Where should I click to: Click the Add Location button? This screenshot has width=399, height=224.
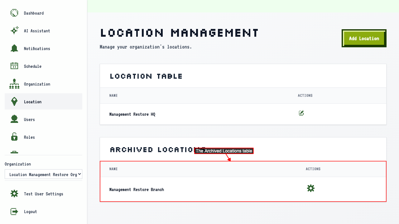pyautogui.click(x=364, y=39)
